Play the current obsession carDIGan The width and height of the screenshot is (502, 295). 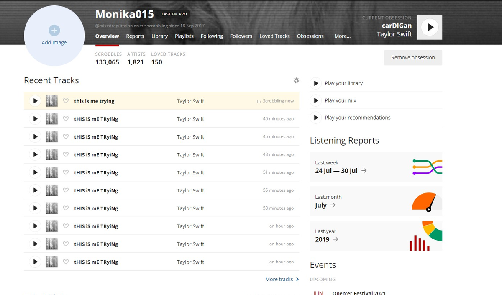click(x=430, y=27)
